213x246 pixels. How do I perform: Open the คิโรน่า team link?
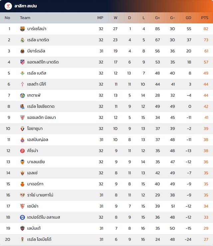tap(33, 151)
